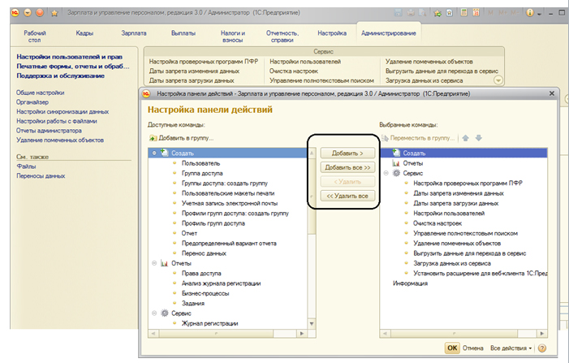Select Учетная запись электронной почты command

(230, 203)
